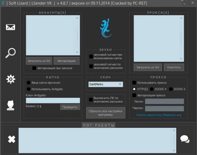Click work log scroll down arrow

coord(174,150)
